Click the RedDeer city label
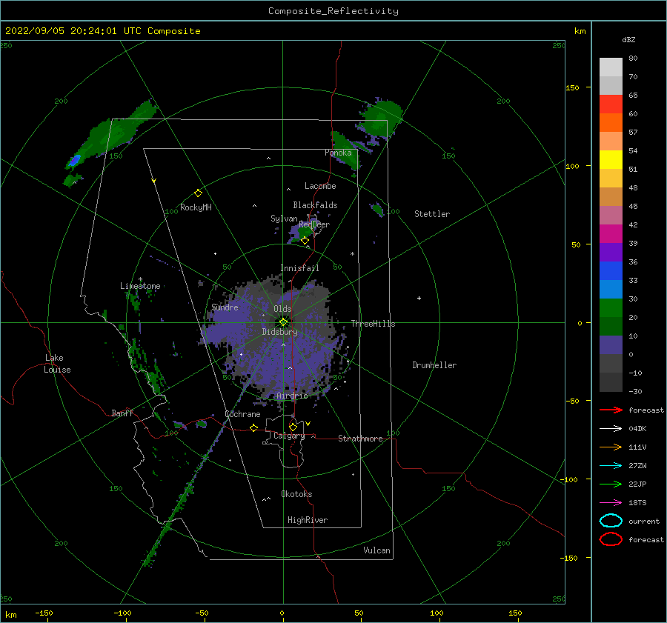The image size is (667, 623). (314, 224)
